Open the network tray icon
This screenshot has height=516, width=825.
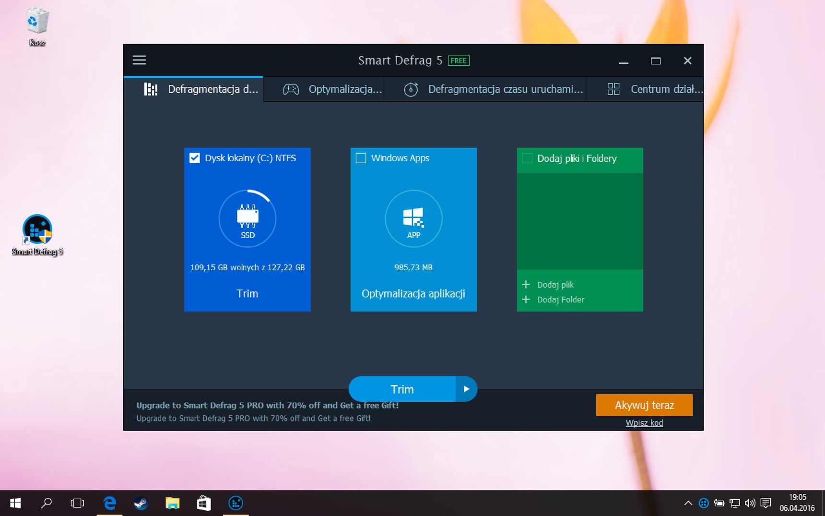point(734,503)
